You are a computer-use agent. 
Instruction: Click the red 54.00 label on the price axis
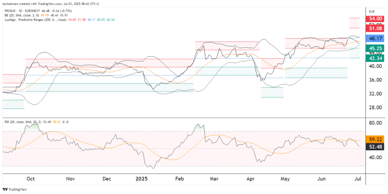tap(375, 18)
